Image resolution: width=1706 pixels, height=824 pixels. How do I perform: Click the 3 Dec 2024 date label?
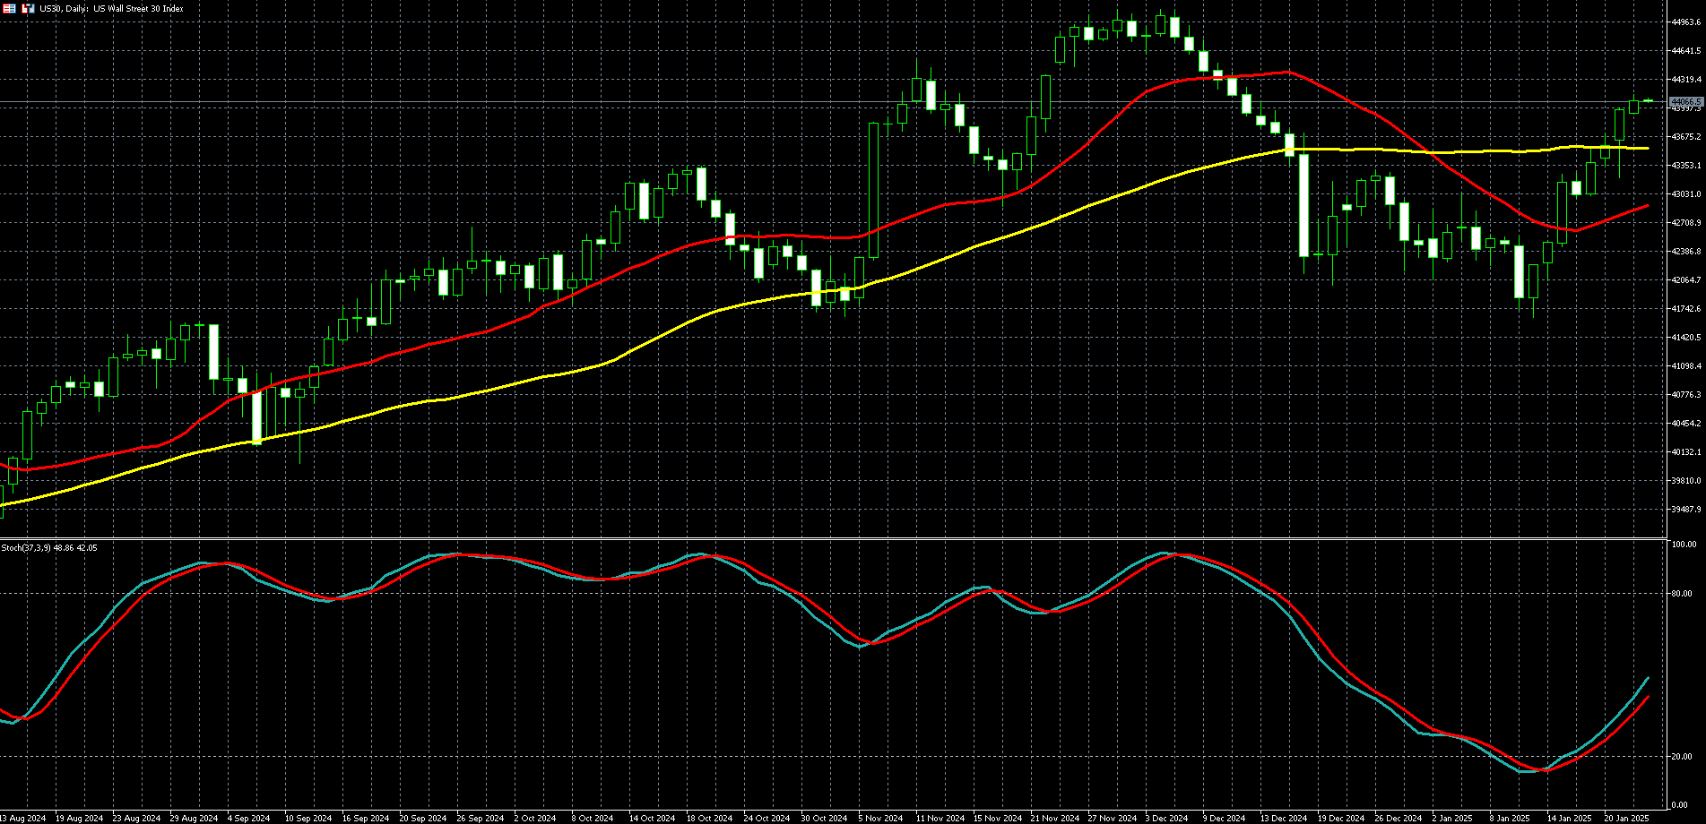pyautogui.click(x=1166, y=818)
